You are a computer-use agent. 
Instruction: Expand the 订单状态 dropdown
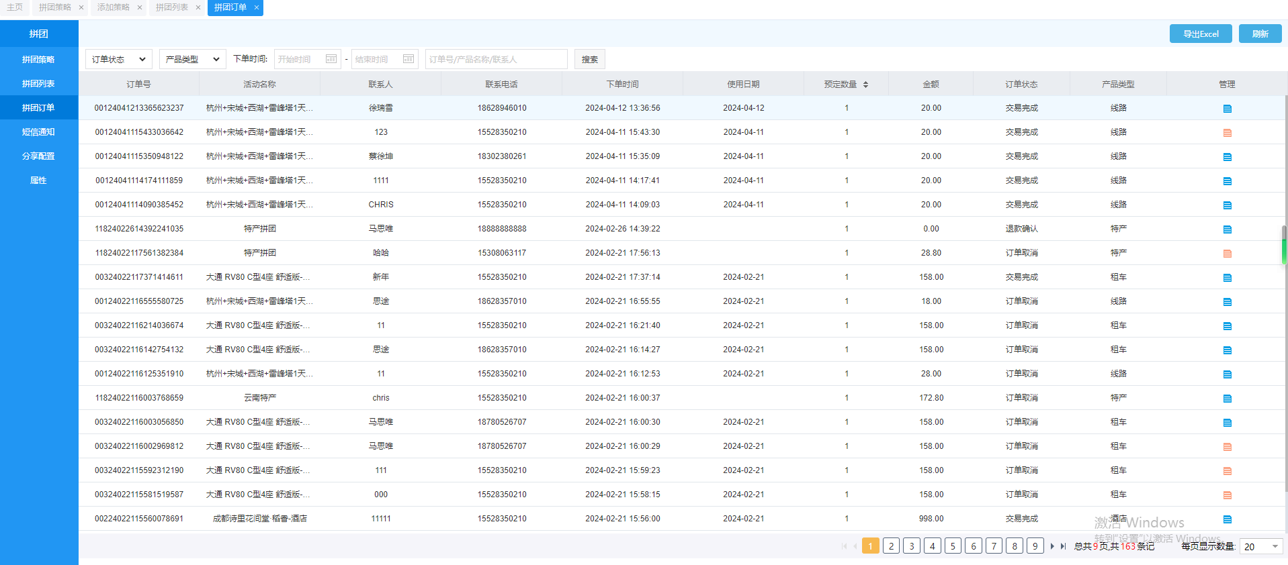119,59
